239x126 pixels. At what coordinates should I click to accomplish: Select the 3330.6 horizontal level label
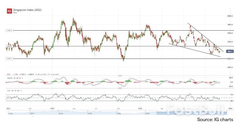pos(9,30)
